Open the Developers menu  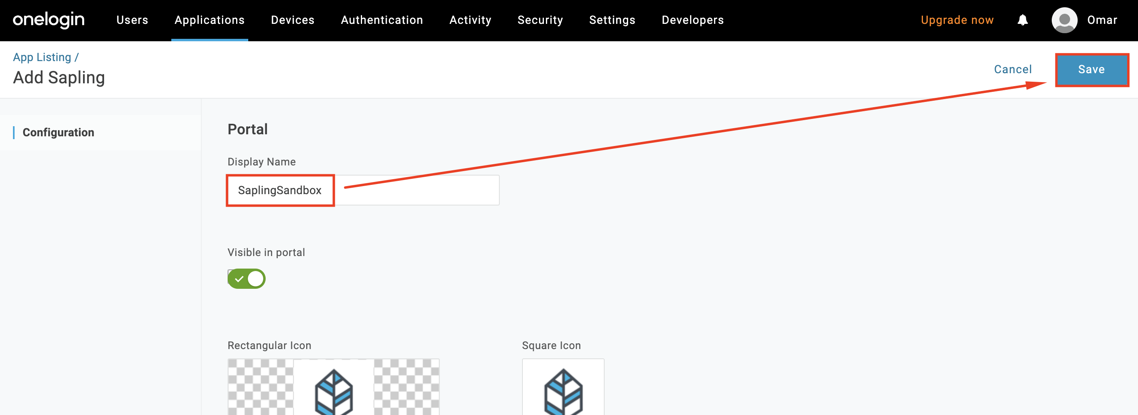pos(692,20)
